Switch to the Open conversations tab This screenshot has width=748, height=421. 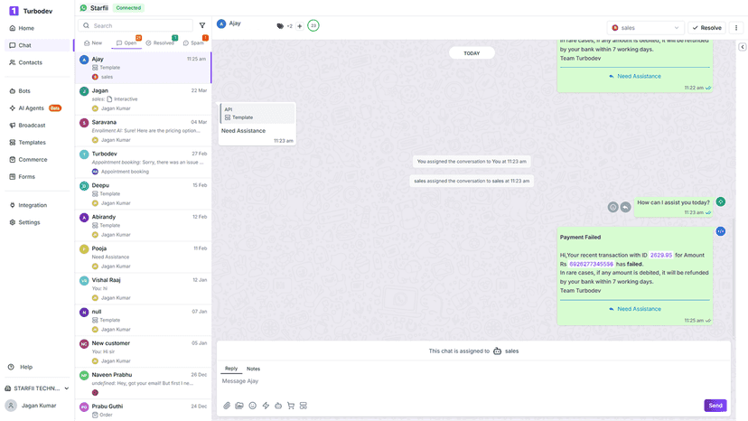(x=126, y=43)
